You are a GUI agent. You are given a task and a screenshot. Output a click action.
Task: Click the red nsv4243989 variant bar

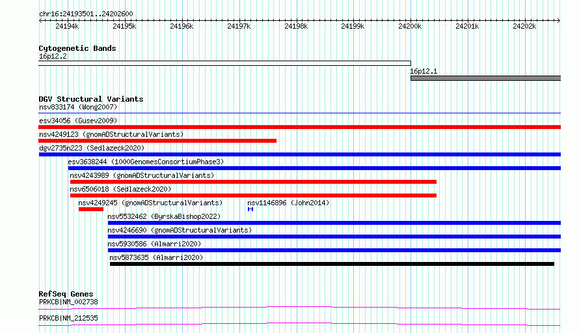[x=253, y=182]
